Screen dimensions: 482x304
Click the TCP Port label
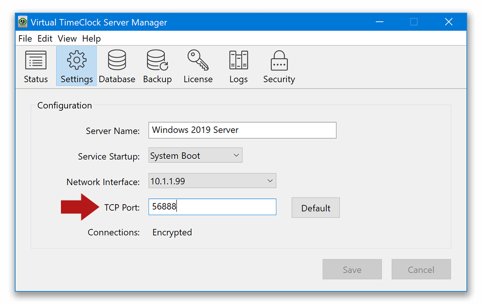[122, 208]
